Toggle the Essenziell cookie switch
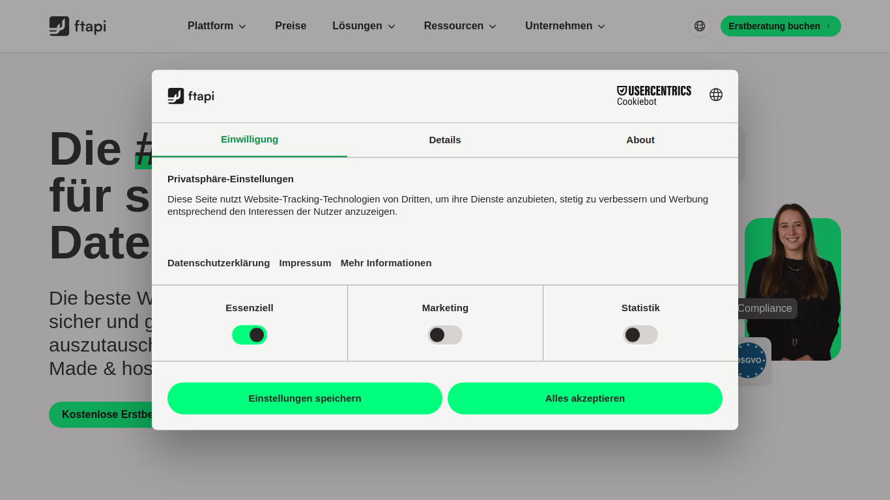Screen dimensions: 890x500 tap(250, 335)
